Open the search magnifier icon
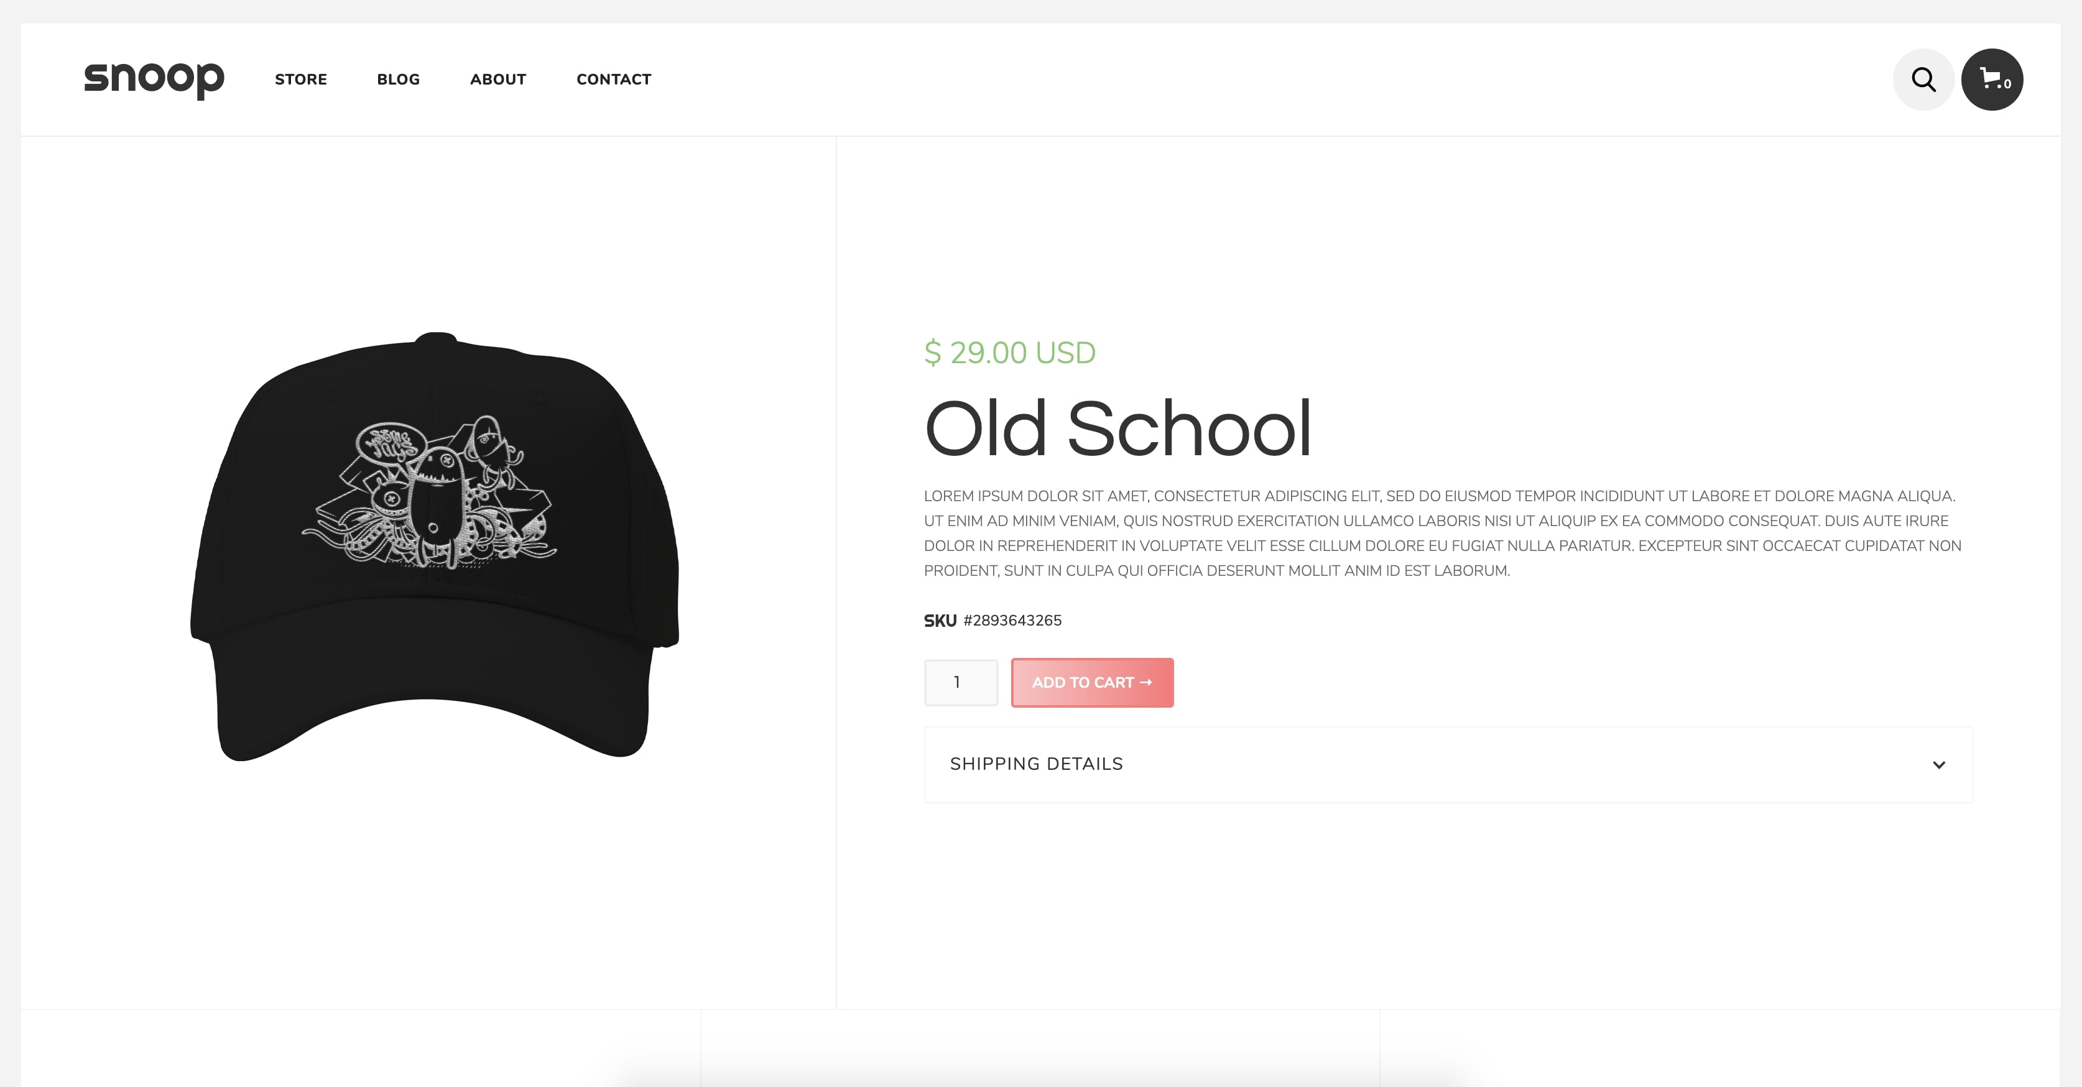This screenshot has width=2082, height=1087. [1923, 79]
